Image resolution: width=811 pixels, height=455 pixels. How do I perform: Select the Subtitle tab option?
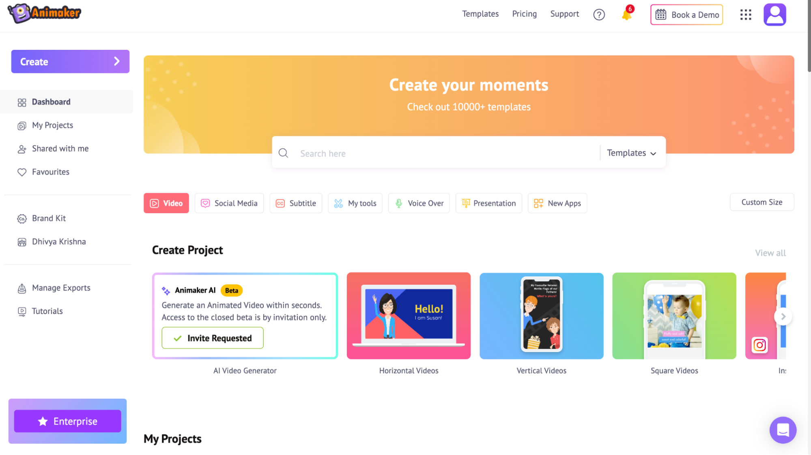tap(296, 203)
